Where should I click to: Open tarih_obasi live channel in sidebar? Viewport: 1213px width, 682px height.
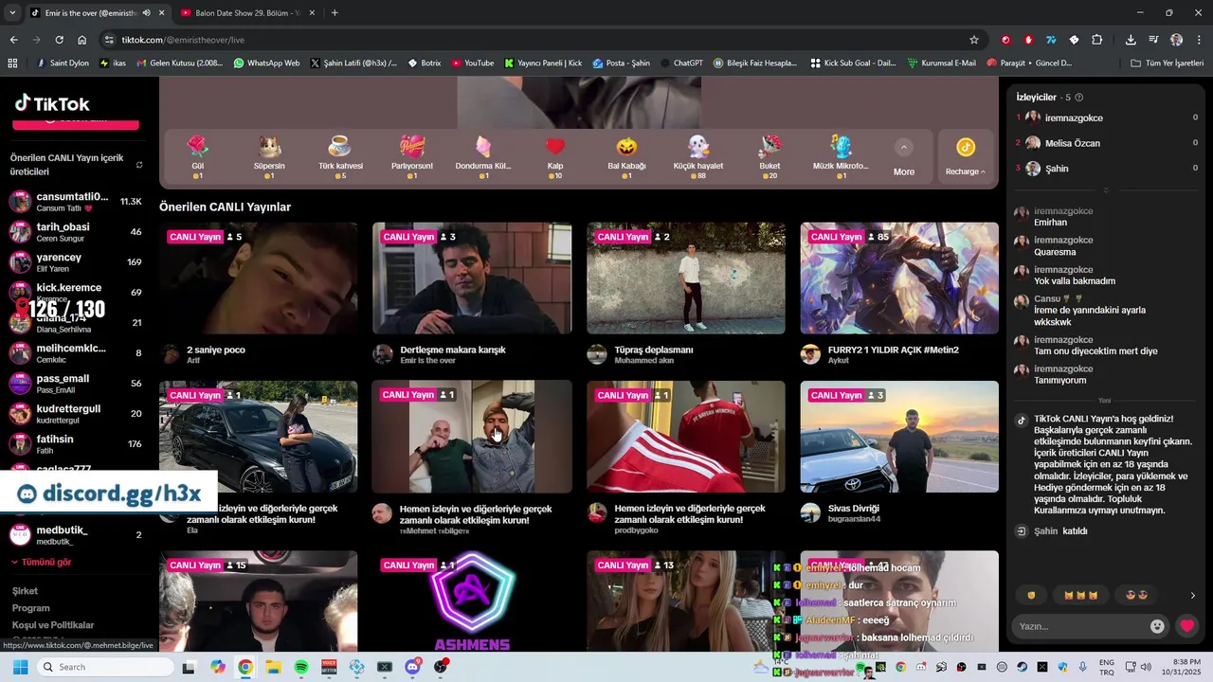pyautogui.click(x=76, y=232)
